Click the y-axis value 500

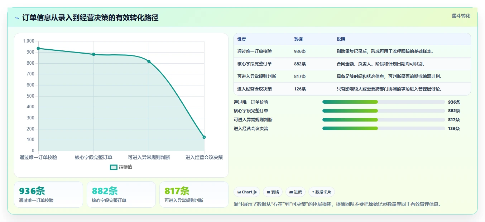[31, 96]
